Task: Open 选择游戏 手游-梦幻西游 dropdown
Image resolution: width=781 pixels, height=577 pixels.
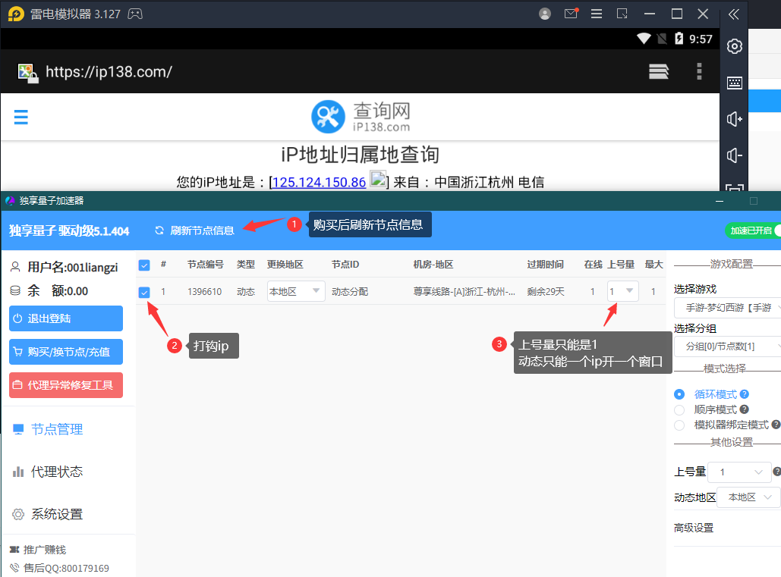Action: (x=727, y=308)
